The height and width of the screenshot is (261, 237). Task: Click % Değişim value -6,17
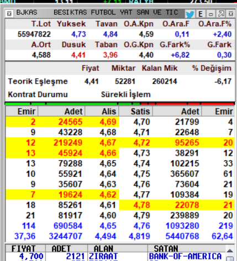coord(223,81)
